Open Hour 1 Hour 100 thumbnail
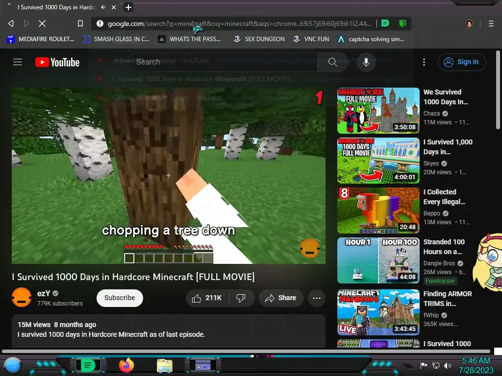 (378, 260)
